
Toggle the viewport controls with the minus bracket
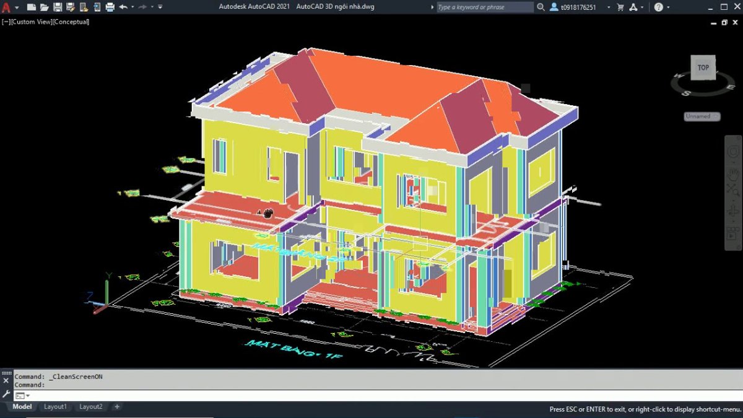coord(6,22)
